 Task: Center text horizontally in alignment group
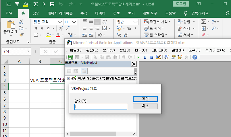pyautogui.click(x=91, y=28)
